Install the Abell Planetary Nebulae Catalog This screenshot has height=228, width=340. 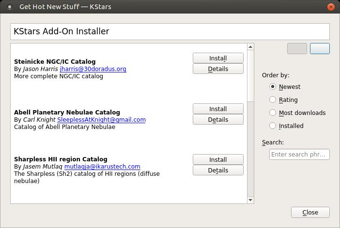[218, 109]
